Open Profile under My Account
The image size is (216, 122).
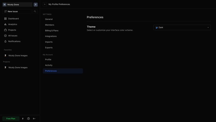48,60
